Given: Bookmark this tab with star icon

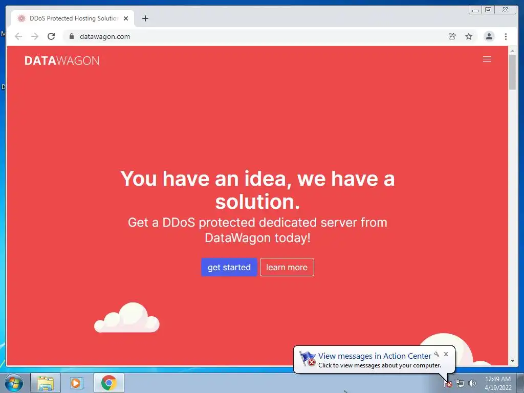Looking at the screenshot, I should pyautogui.click(x=469, y=36).
